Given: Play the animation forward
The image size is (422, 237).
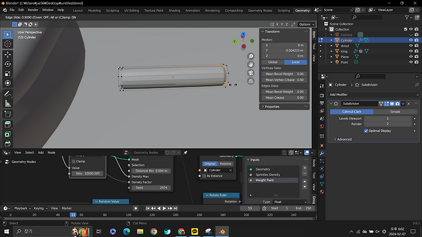Looking at the screenshot, I should click(x=164, y=208).
